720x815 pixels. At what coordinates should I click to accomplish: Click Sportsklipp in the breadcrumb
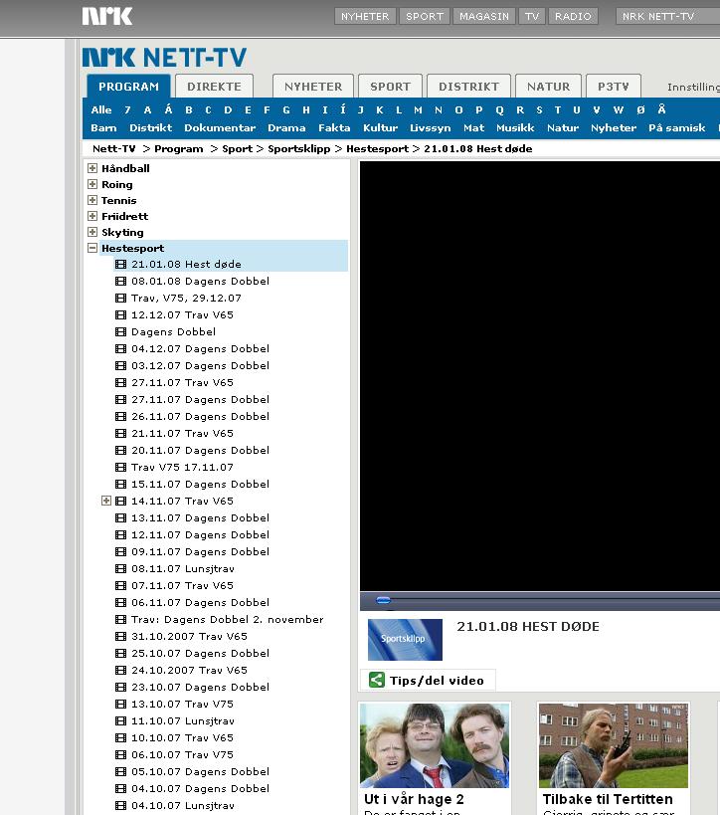pyautogui.click(x=299, y=148)
